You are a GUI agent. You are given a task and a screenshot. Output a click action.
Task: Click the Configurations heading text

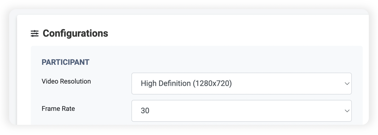(75, 34)
